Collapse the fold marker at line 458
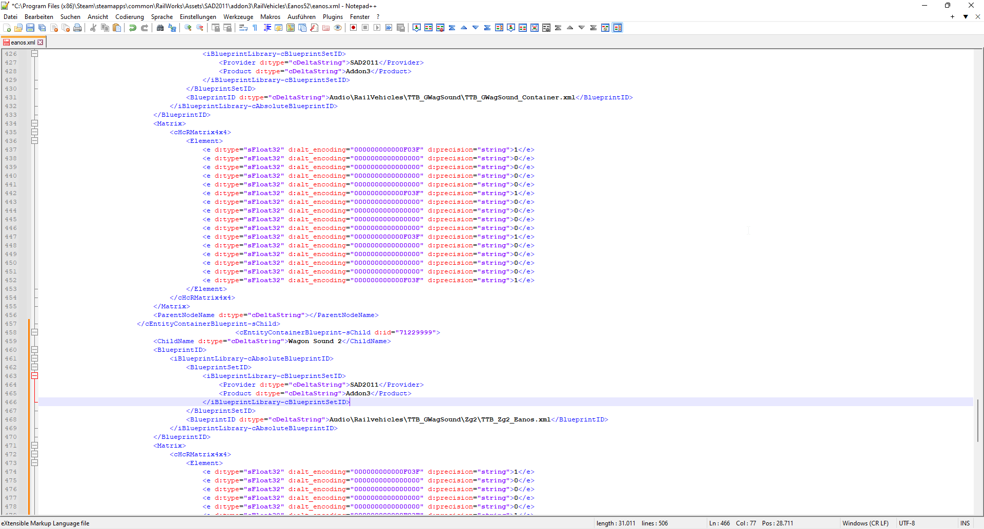 34,332
